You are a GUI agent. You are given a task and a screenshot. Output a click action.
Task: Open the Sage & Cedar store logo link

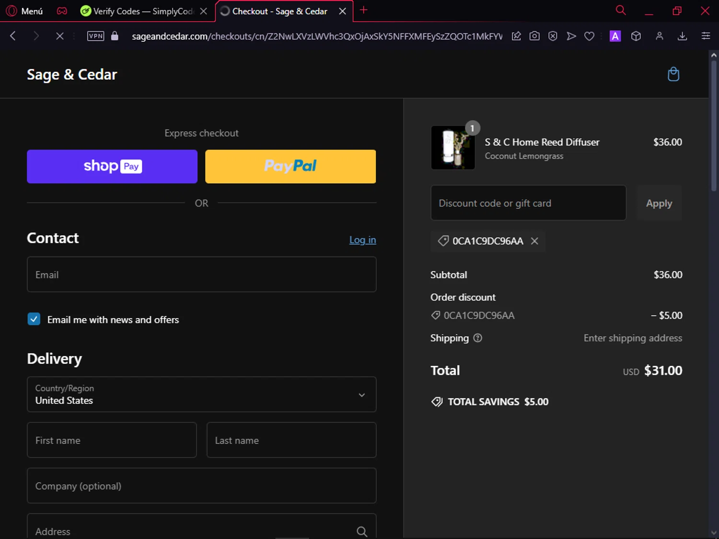click(x=72, y=75)
